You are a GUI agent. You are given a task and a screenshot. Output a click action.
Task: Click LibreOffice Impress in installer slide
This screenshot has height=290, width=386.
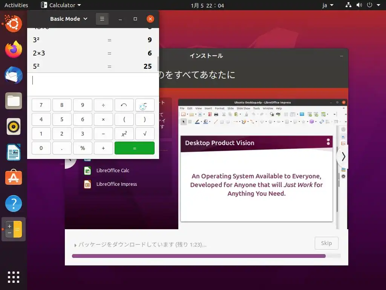tap(117, 184)
